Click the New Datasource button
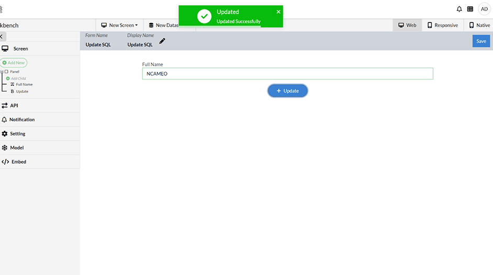 163,25
